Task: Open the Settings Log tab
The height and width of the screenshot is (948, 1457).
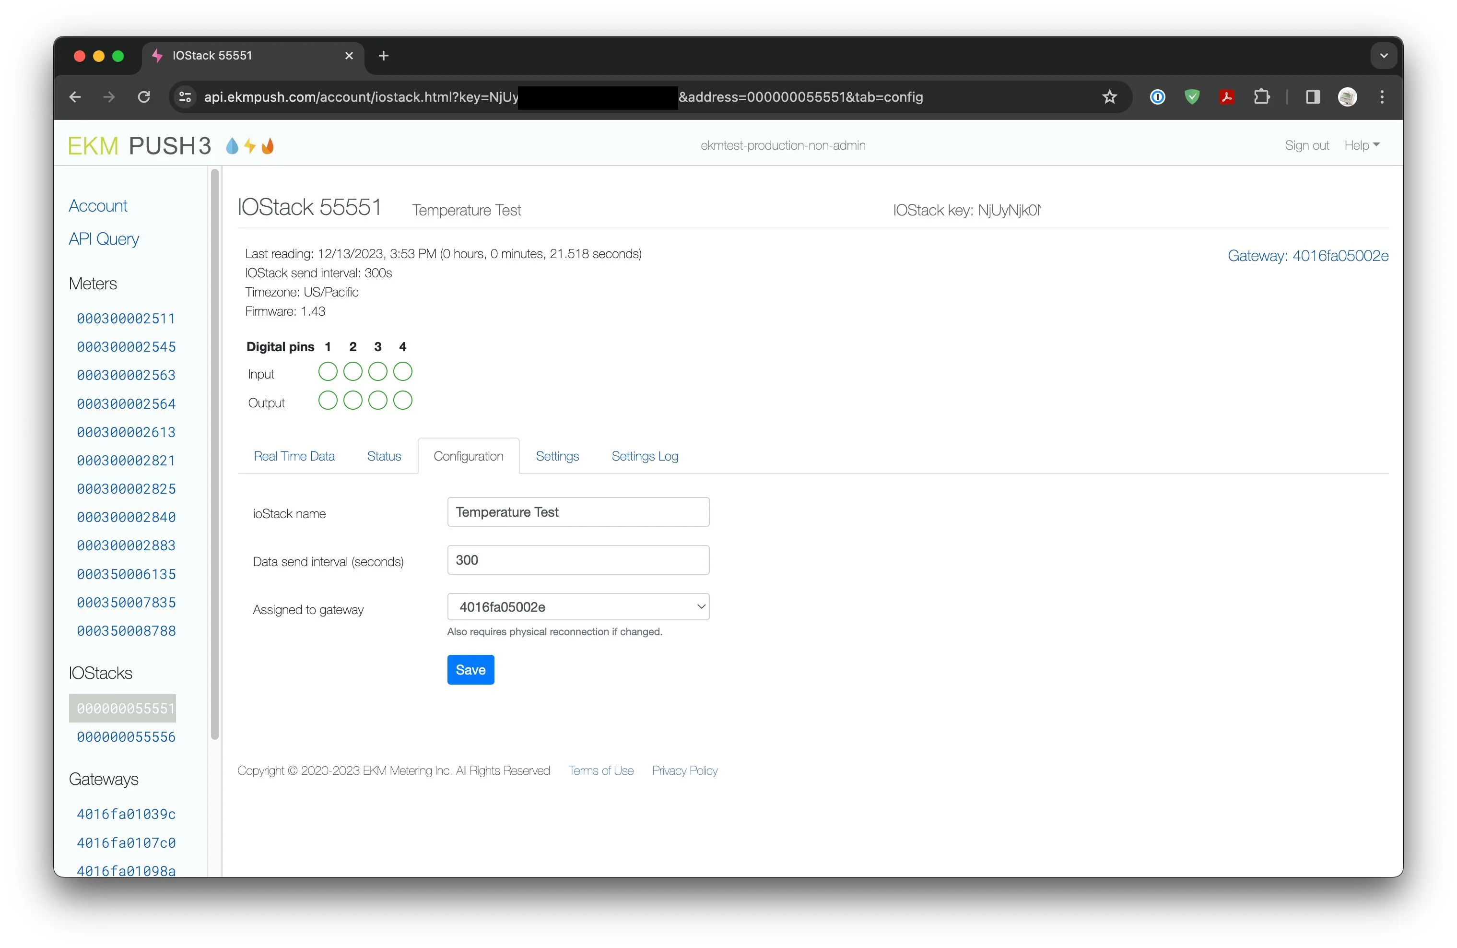Action: point(645,456)
